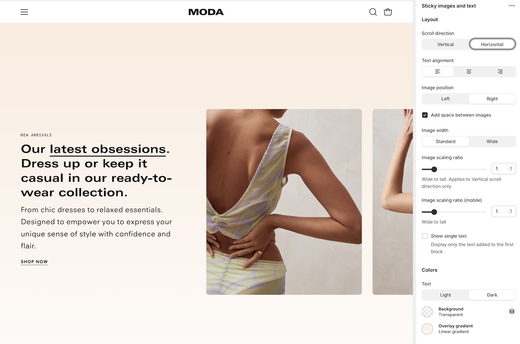Open the Overlay gradient swatch
520x344 pixels.
click(427, 329)
